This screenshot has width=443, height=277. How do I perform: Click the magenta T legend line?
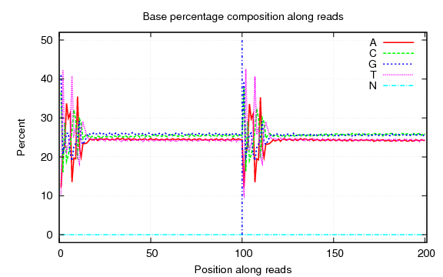398,75
